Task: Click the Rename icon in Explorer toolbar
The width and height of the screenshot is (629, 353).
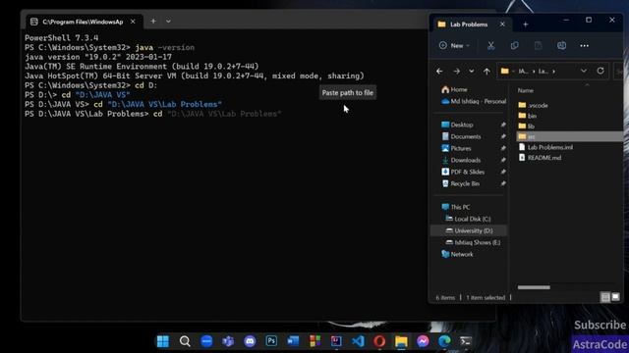Action: click(561, 46)
